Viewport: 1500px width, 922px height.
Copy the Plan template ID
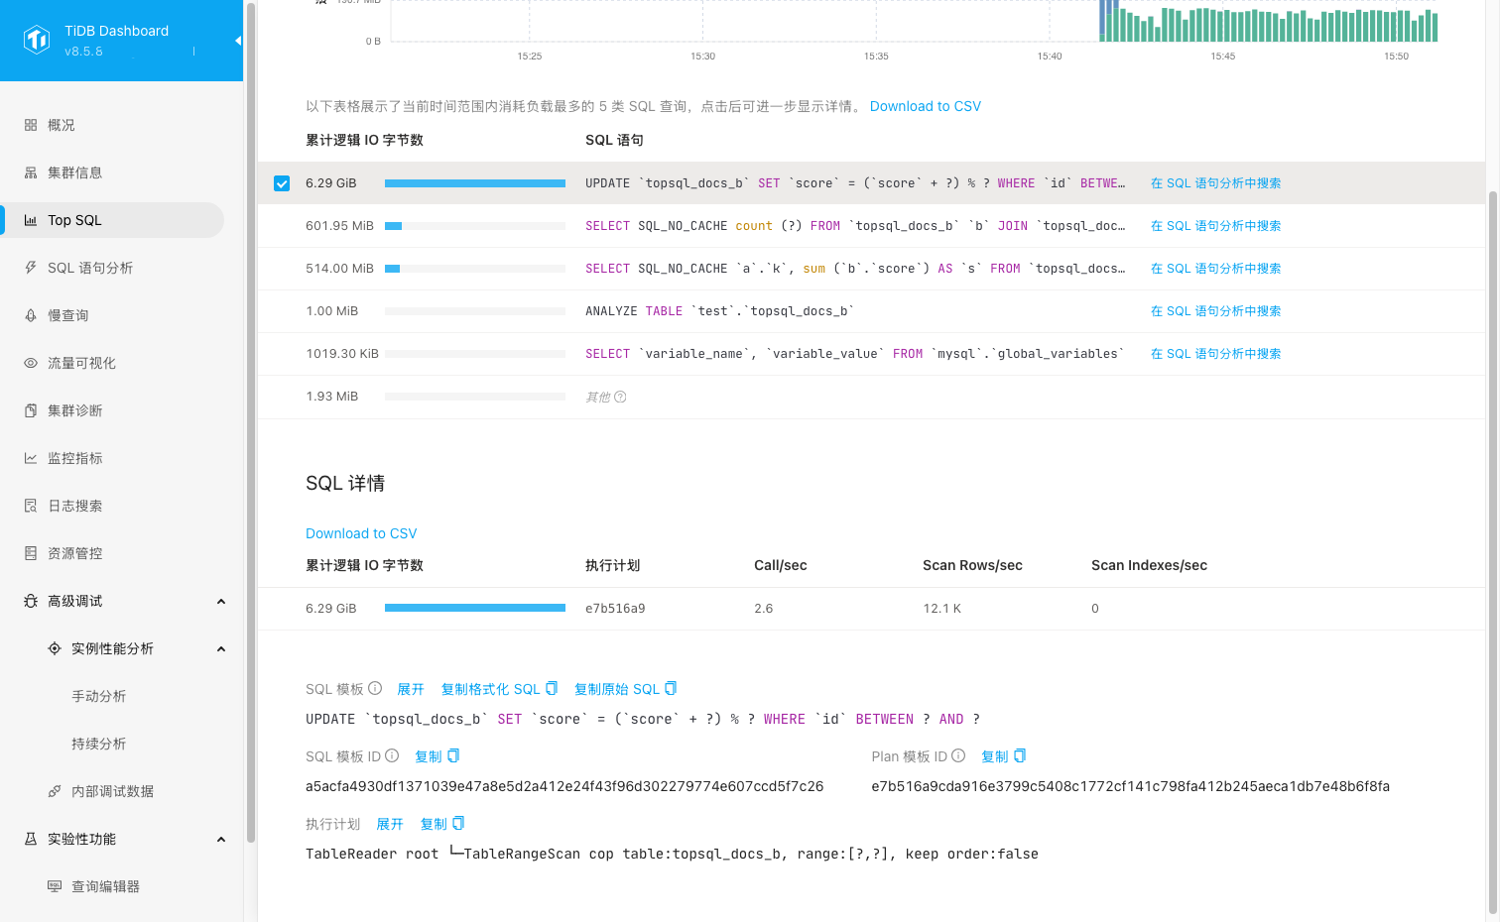coord(1003,756)
